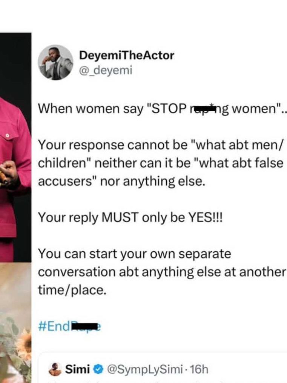Open the @SymplySimi handle
This screenshot has width=287, height=383.
[145, 369]
